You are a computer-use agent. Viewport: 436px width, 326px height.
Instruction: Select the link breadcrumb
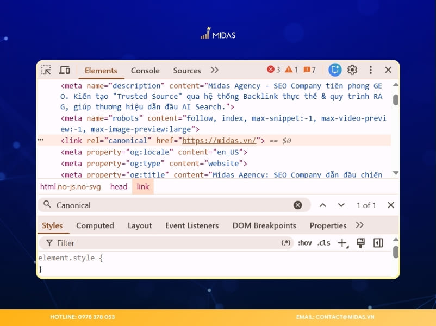click(x=143, y=186)
